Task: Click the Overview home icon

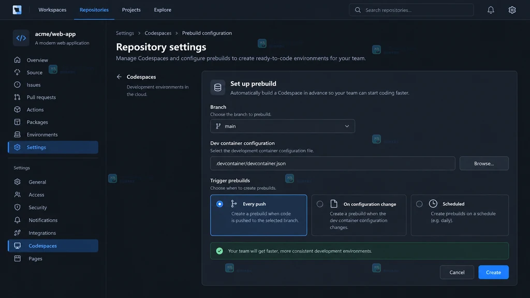Action: tap(17, 60)
